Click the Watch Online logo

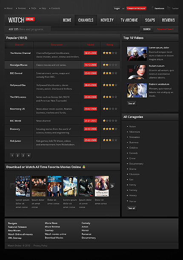point(21,20)
